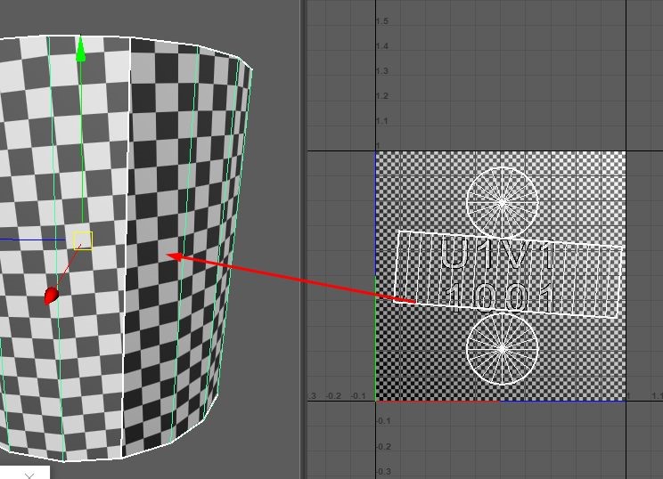Click the -0.2 label on U axis
The width and height of the screenshot is (663, 479).
(333, 396)
